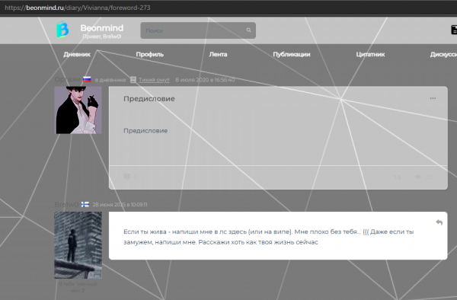Open the Дневник navigation tab
The image size is (457, 300).
pos(77,54)
